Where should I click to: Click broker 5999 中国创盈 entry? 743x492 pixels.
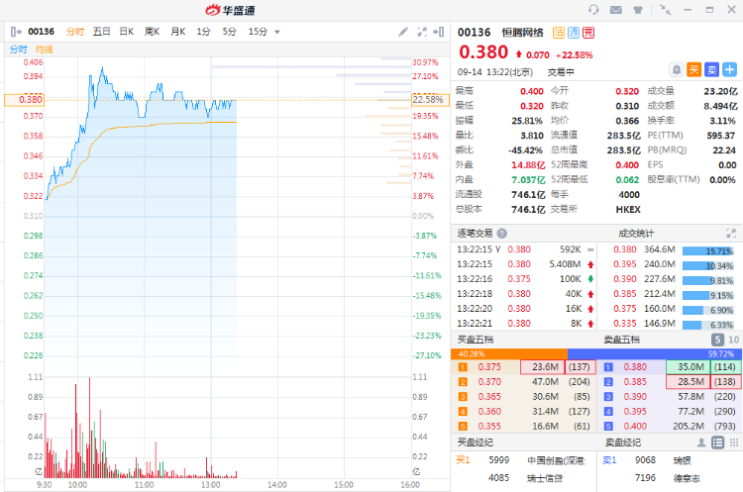pyautogui.click(x=523, y=460)
